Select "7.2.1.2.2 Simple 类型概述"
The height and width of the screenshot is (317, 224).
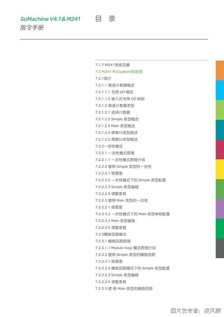click(x=117, y=119)
